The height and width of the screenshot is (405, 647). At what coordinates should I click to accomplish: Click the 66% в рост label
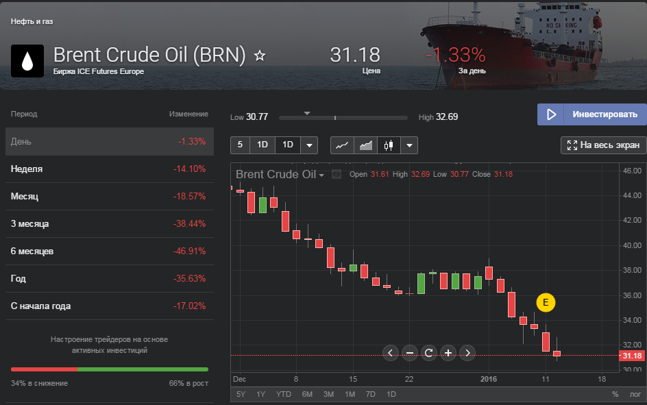pyautogui.click(x=188, y=383)
